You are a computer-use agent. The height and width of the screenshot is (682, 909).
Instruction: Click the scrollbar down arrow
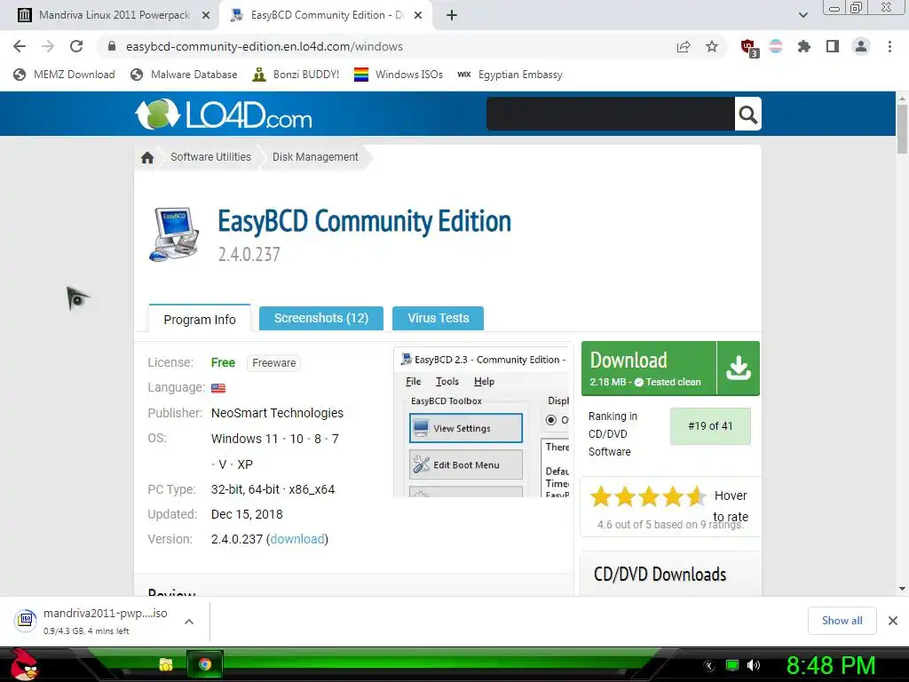(902, 589)
